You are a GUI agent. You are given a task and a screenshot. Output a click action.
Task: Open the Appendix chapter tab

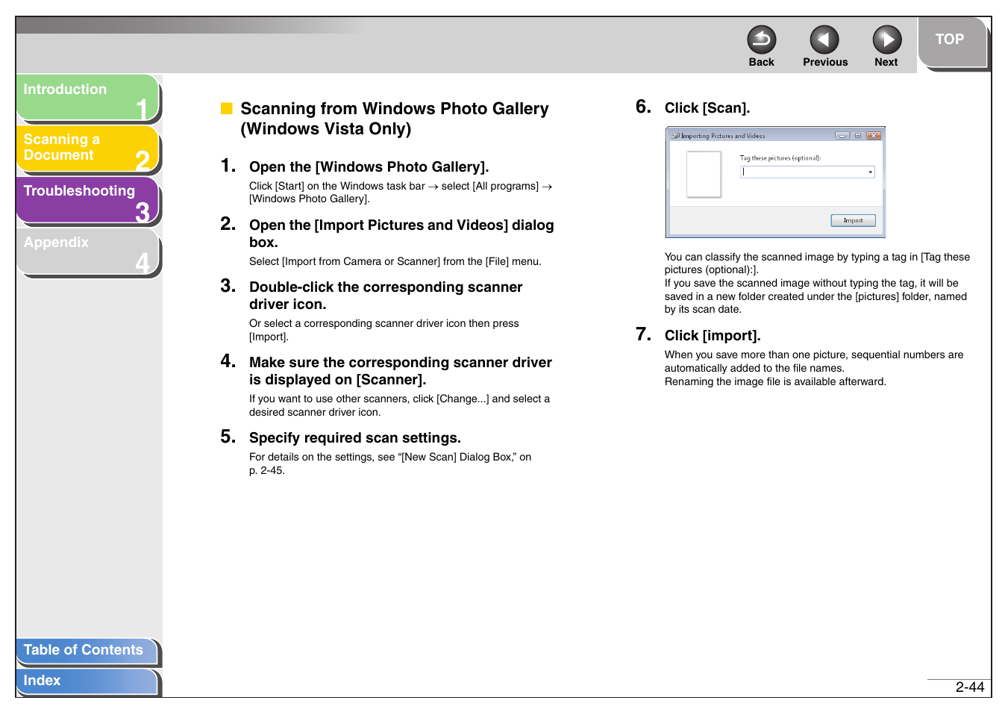point(87,252)
